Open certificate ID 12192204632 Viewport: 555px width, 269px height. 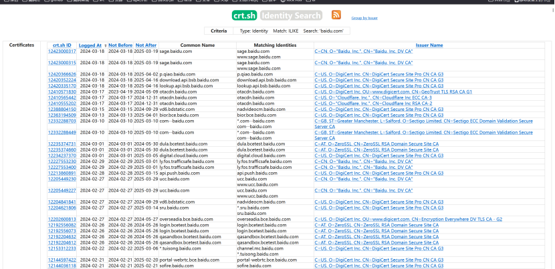(62, 237)
